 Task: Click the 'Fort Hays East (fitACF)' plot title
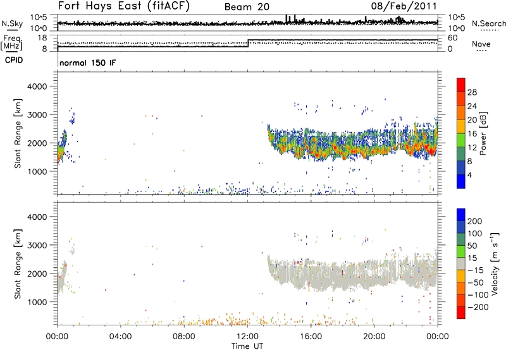tap(124, 6)
